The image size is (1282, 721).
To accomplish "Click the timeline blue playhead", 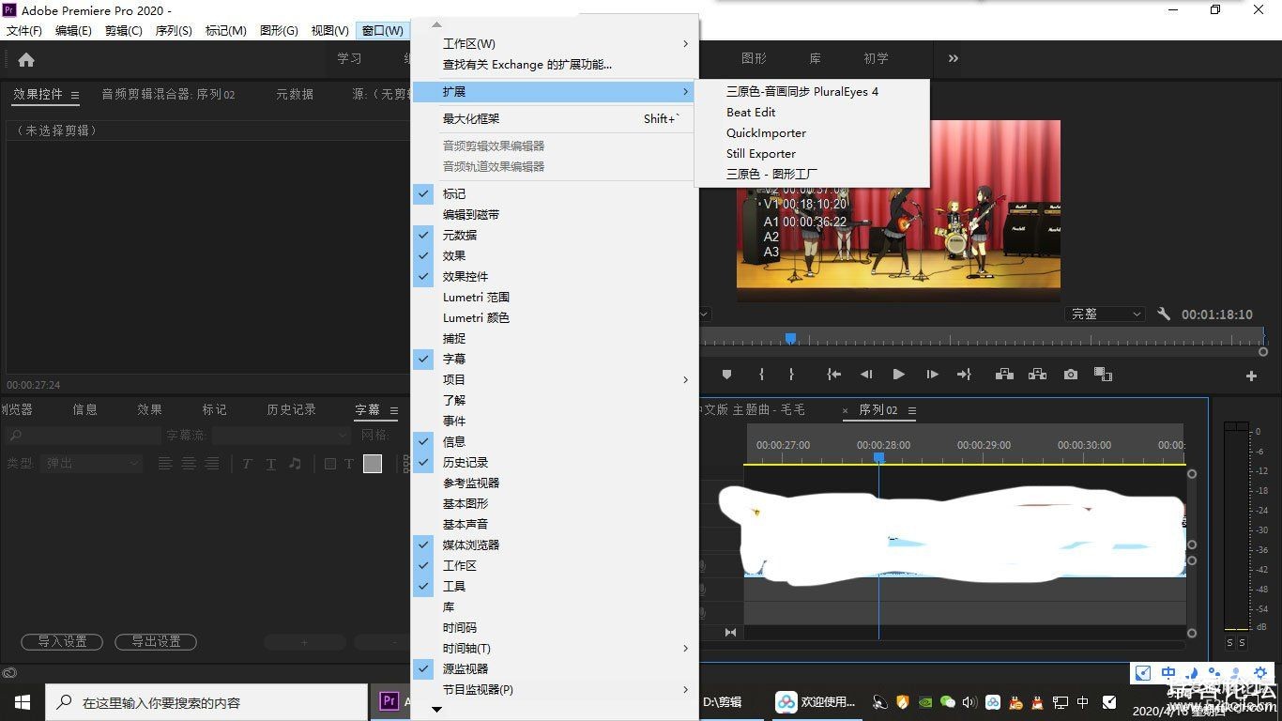I will pos(878,457).
